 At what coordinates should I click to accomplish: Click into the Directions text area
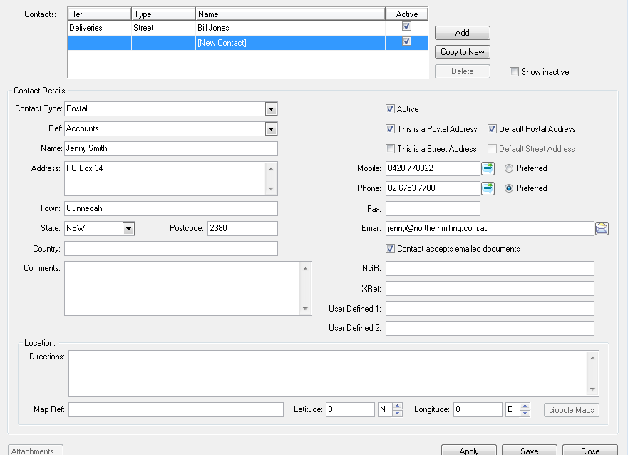tap(328, 372)
